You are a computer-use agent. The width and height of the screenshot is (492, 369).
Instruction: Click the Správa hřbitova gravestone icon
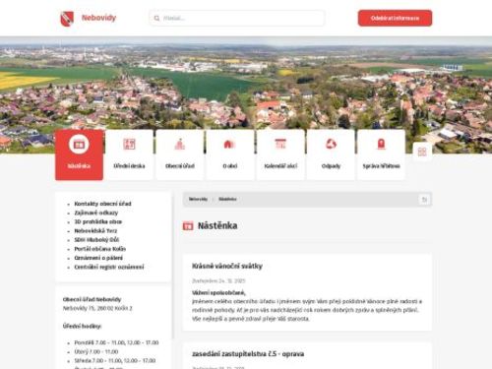pos(381,144)
